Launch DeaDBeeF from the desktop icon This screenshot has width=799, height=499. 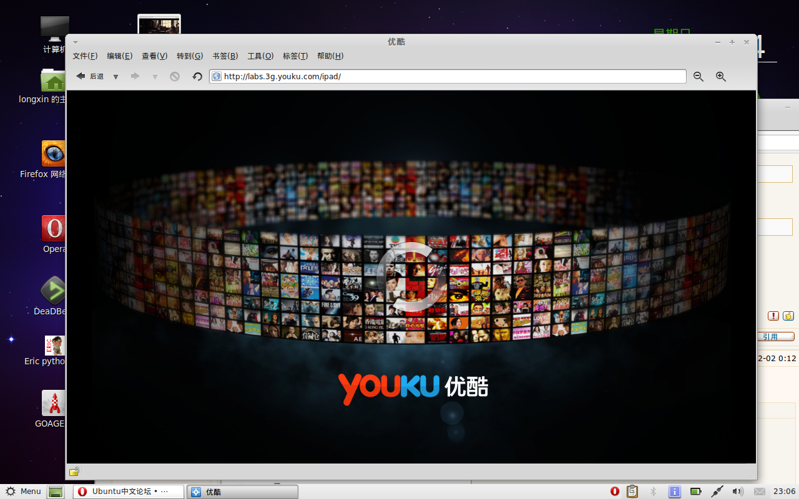(50, 296)
